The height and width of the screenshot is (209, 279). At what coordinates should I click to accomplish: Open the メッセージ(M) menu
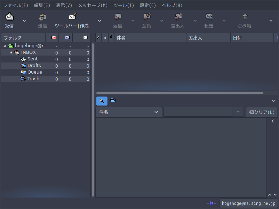93,5
